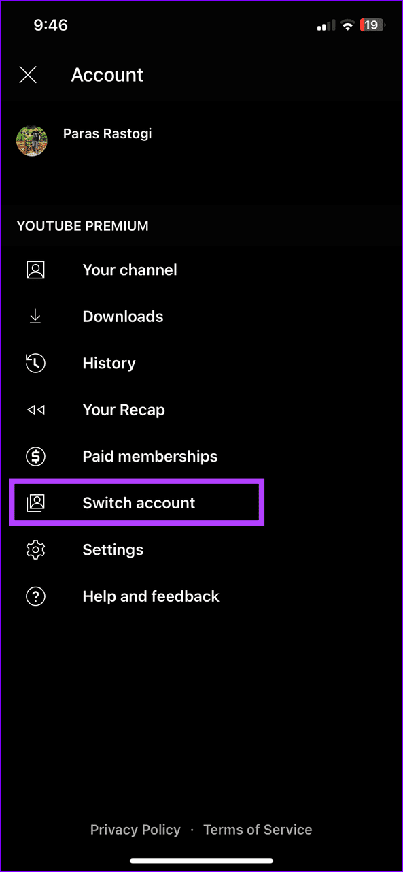Screen dimensions: 403x872
Task: Close the Account screen with the X
Action: pyautogui.click(x=28, y=75)
